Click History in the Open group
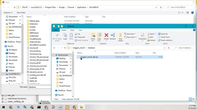The image size is (197, 110). click(151, 40)
